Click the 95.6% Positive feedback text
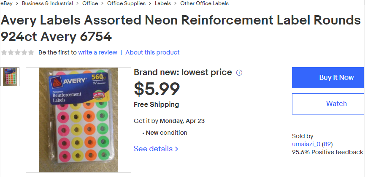The height and width of the screenshot is (177, 365). [327, 152]
